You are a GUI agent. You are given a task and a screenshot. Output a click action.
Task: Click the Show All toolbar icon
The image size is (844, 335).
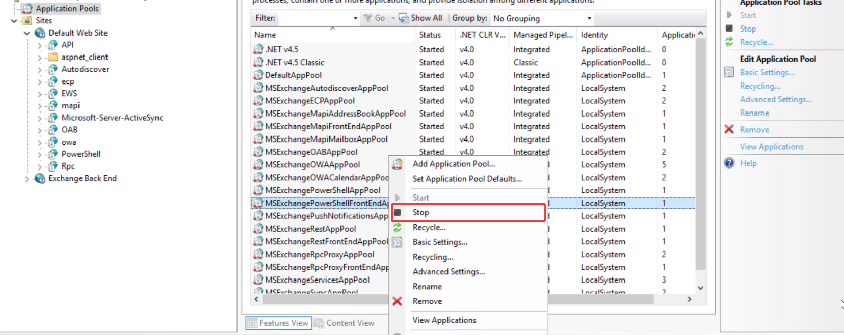pos(404,18)
